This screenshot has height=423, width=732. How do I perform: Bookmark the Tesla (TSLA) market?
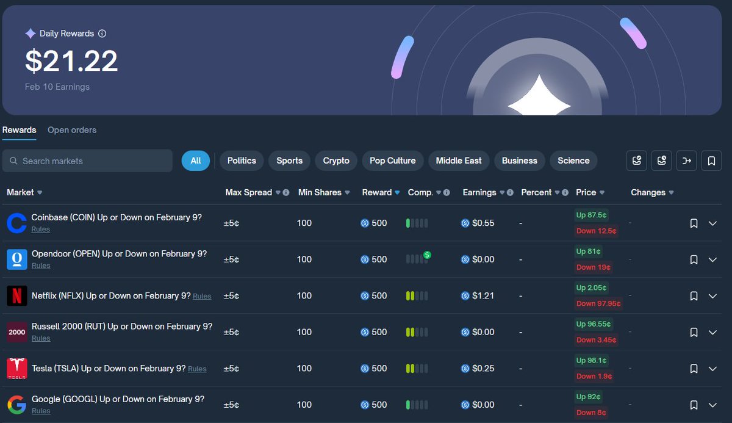point(694,369)
